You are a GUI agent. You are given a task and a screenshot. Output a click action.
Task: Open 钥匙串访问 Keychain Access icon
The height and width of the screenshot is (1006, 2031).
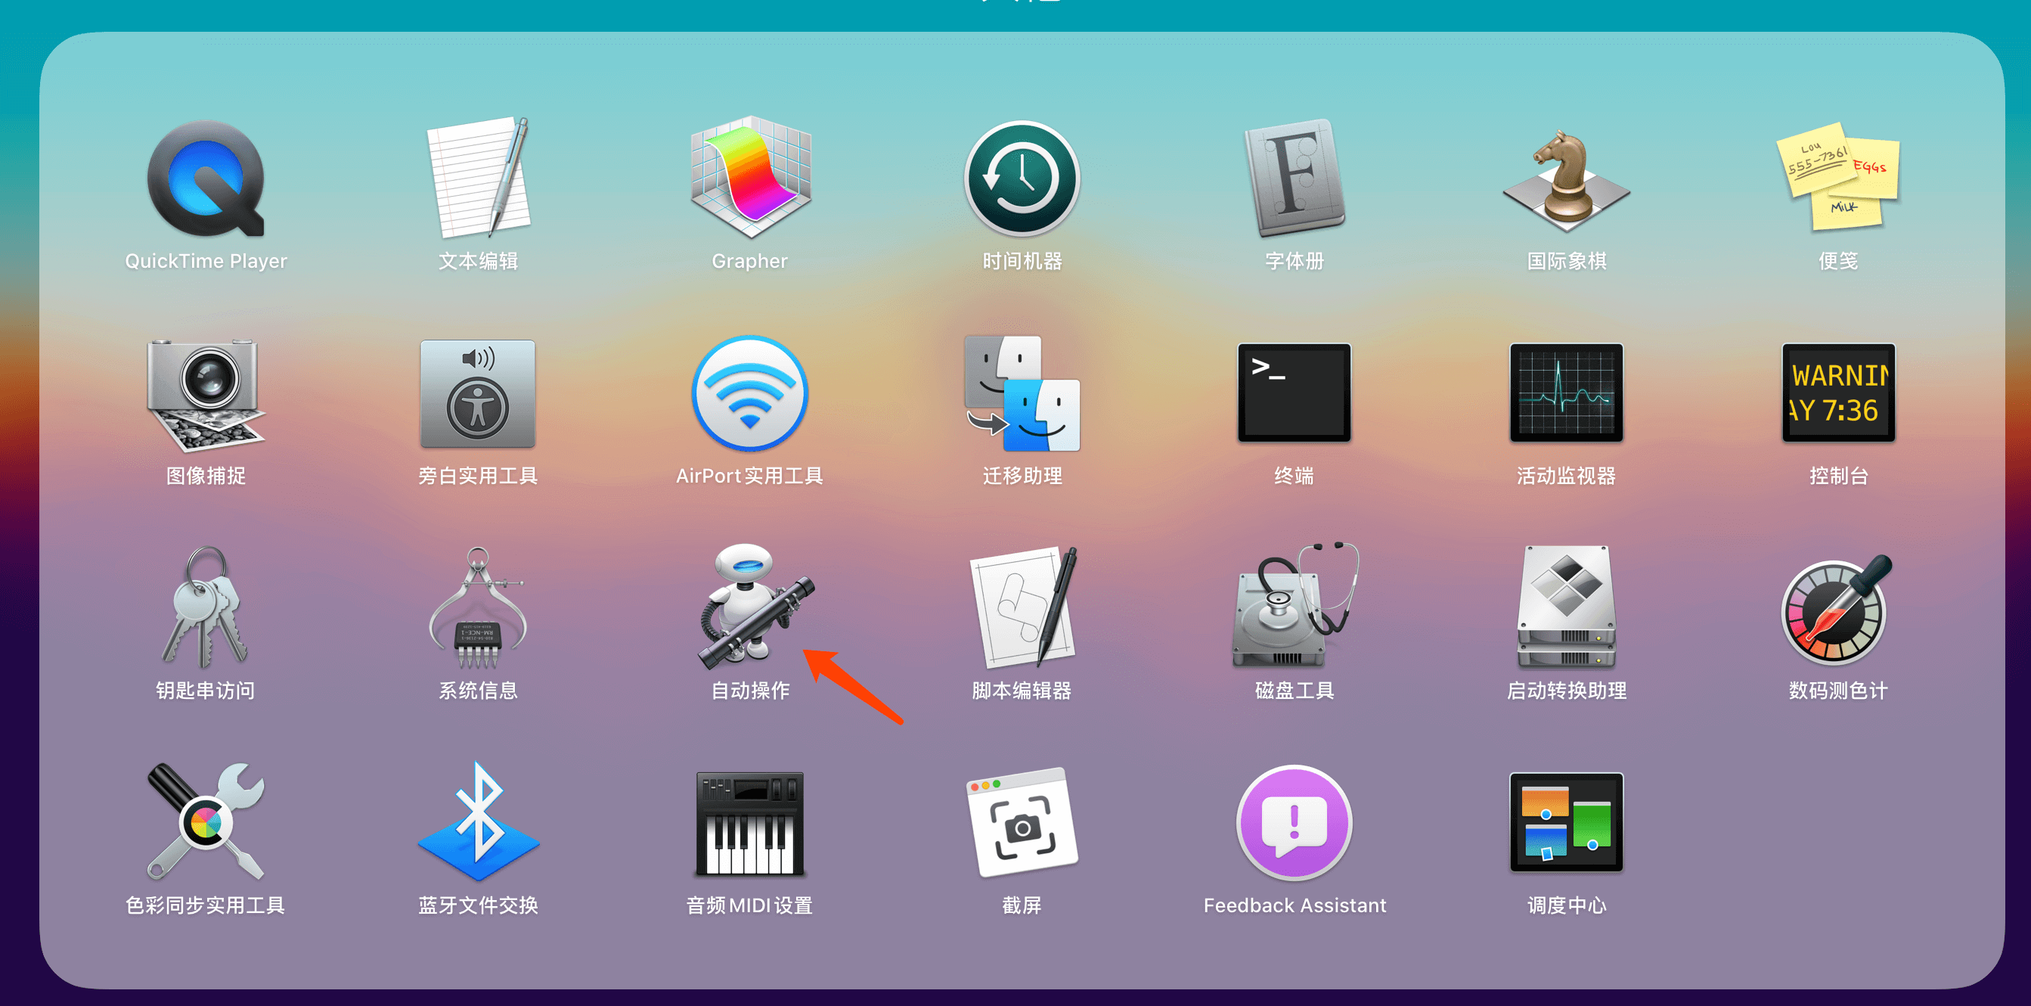pyautogui.click(x=206, y=607)
